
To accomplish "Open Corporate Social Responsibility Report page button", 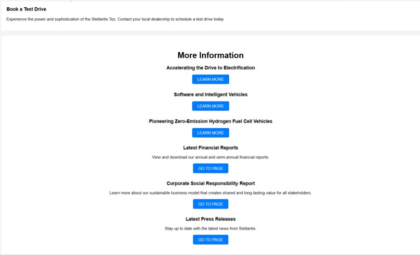I will tap(211, 204).
